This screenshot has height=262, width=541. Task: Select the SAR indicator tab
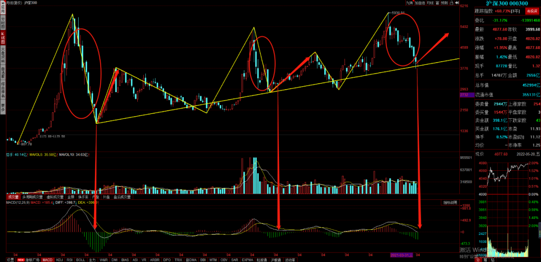[234, 259]
